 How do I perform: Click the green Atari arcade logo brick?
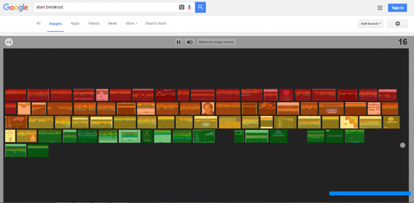click(147, 136)
